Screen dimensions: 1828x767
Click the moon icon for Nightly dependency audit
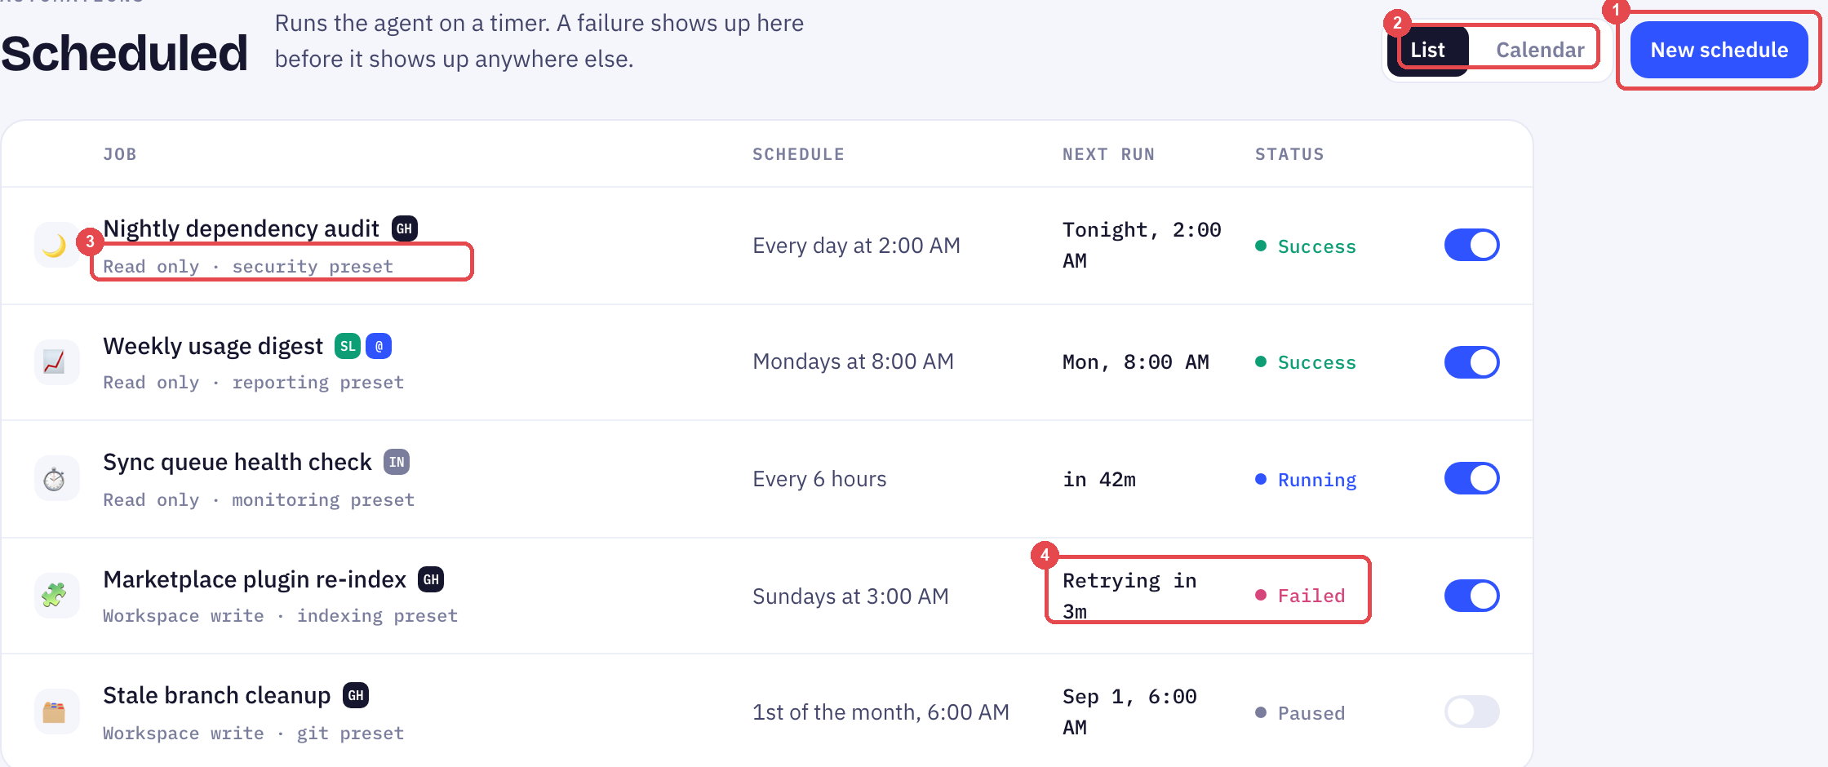55,245
